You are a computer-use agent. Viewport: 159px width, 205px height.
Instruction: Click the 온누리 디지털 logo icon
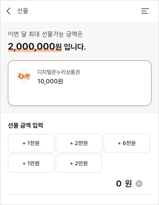pos(24,76)
